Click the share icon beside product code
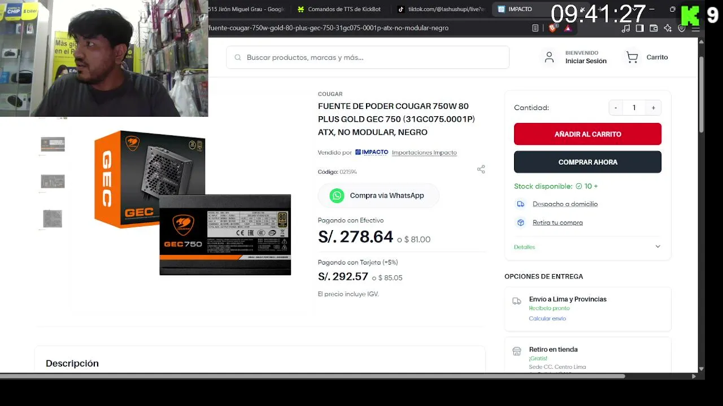This screenshot has height=406, width=723. point(481,169)
